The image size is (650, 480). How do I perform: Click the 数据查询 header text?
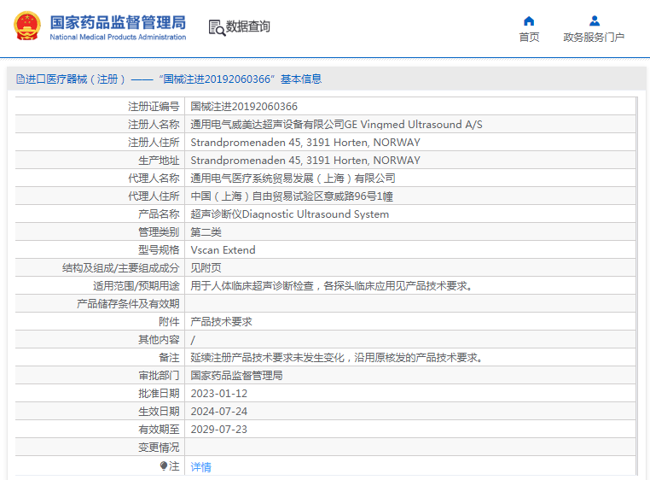click(x=248, y=26)
